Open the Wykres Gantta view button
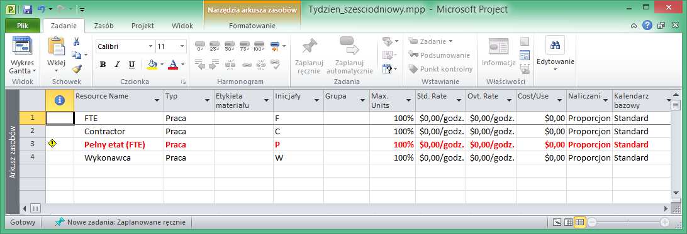Image resolution: width=687 pixels, height=234 pixels. pos(23,56)
